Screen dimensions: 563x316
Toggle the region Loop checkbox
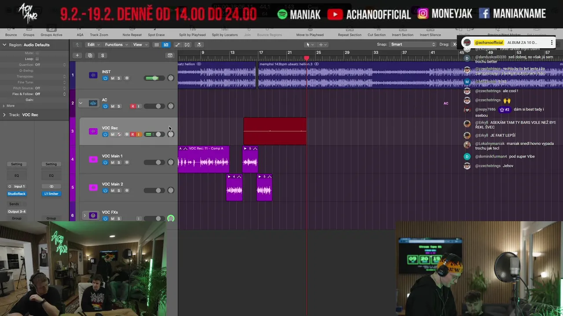[x=37, y=59]
